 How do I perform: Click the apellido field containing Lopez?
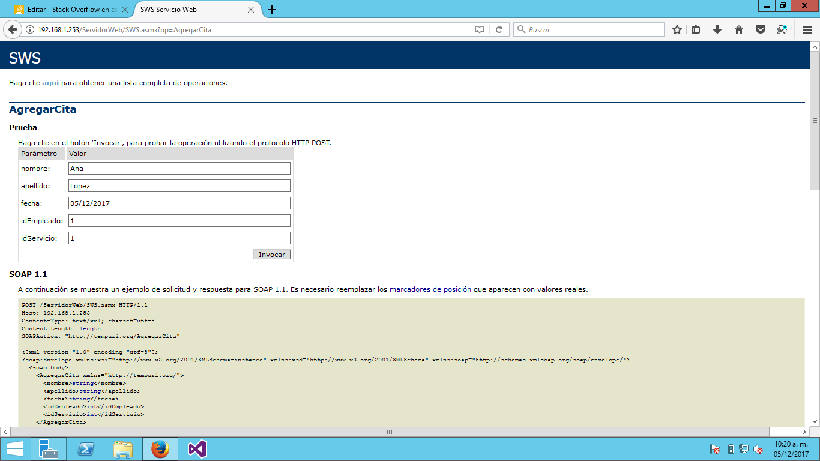pyautogui.click(x=179, y=186)
